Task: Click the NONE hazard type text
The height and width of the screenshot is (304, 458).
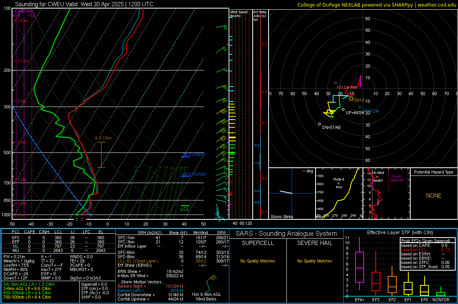Action: click(x=434, y=196)
